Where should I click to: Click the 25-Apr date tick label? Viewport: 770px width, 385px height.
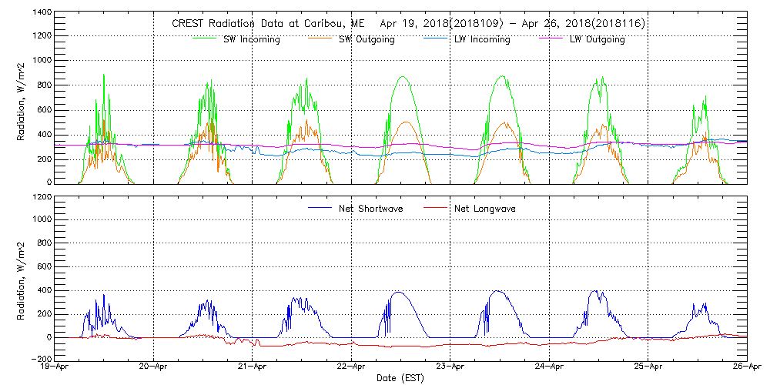(x=648, y=367)
